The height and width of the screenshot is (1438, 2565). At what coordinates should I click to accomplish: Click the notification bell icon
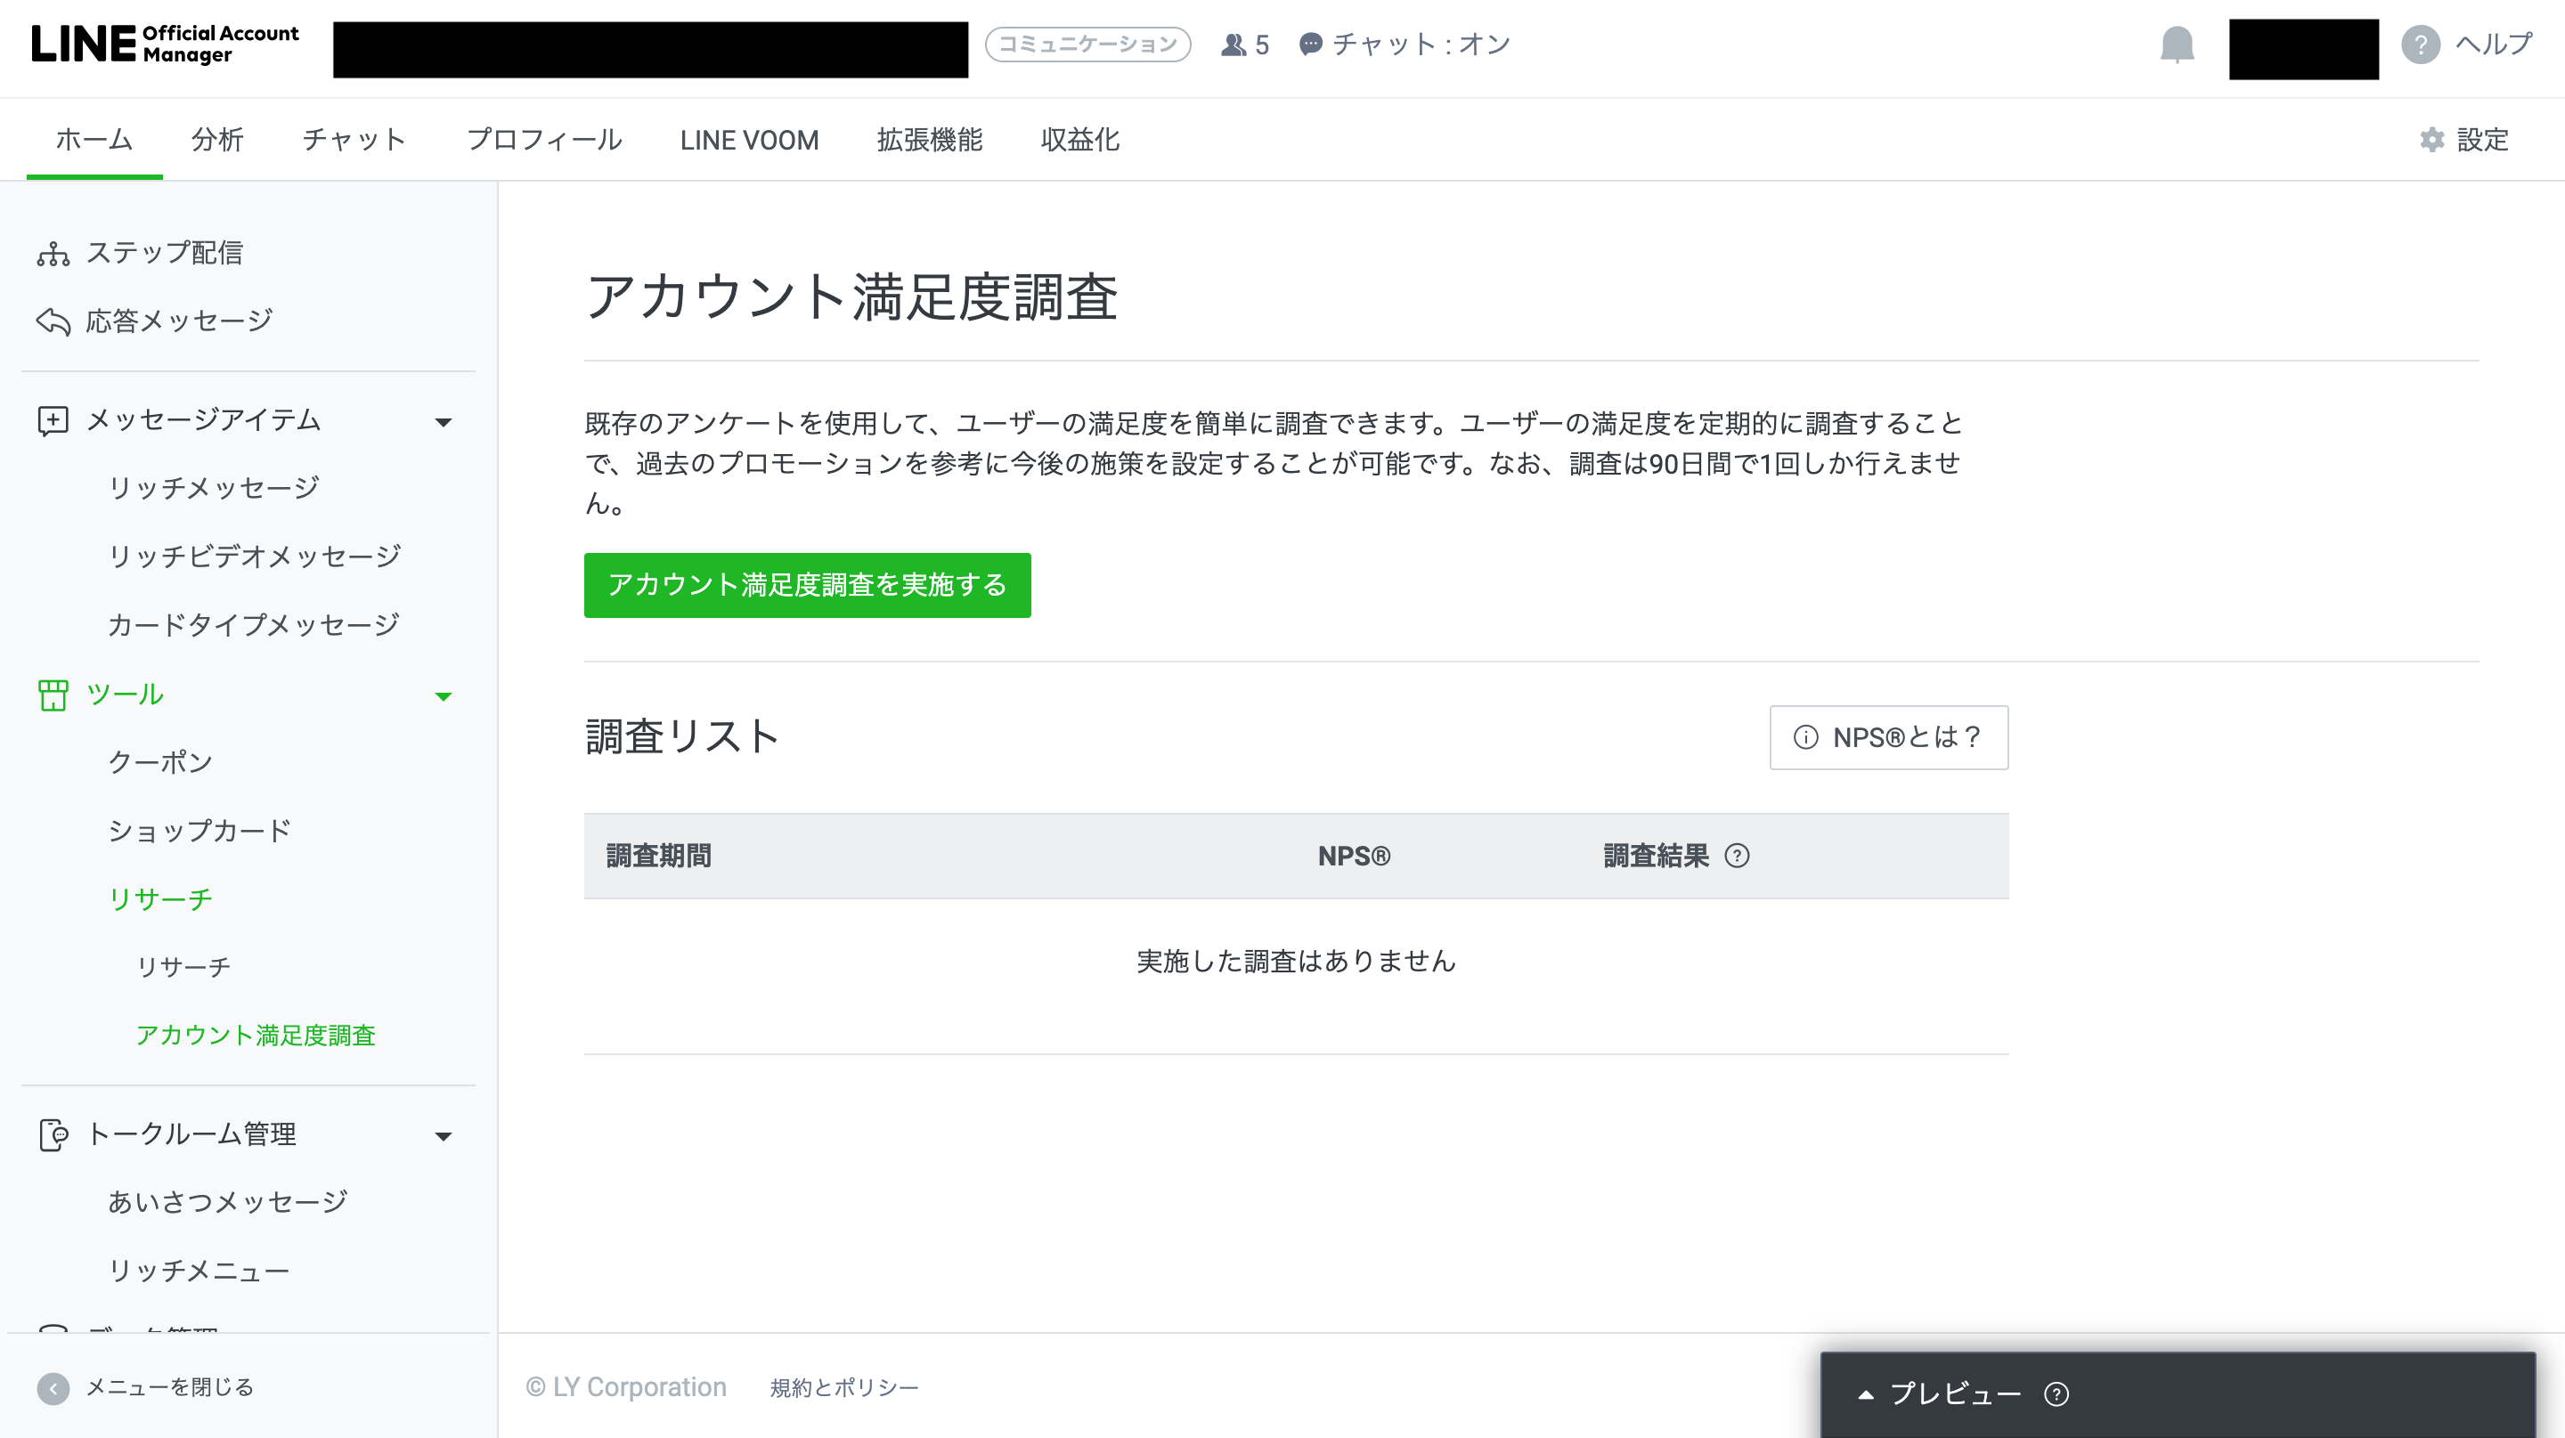[2177, 45]
